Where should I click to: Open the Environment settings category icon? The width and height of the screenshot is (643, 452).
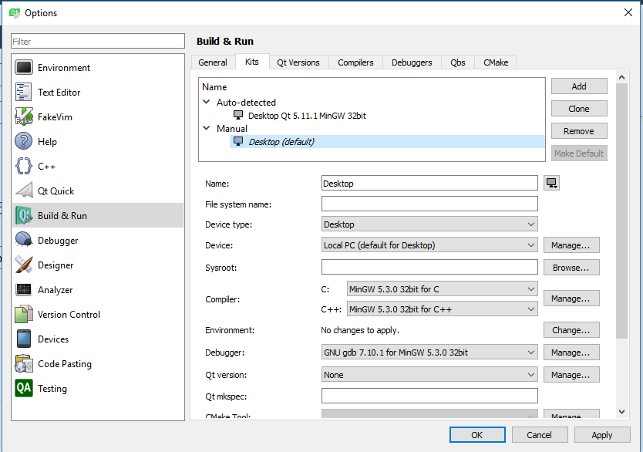click(24, 68)
